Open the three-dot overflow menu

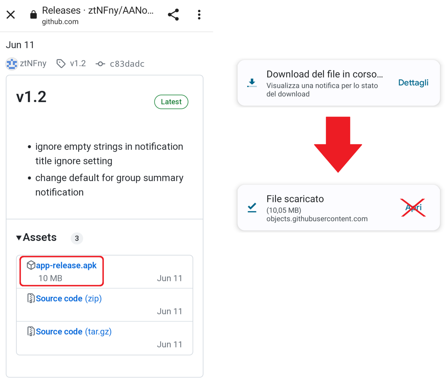click(199, 15)
